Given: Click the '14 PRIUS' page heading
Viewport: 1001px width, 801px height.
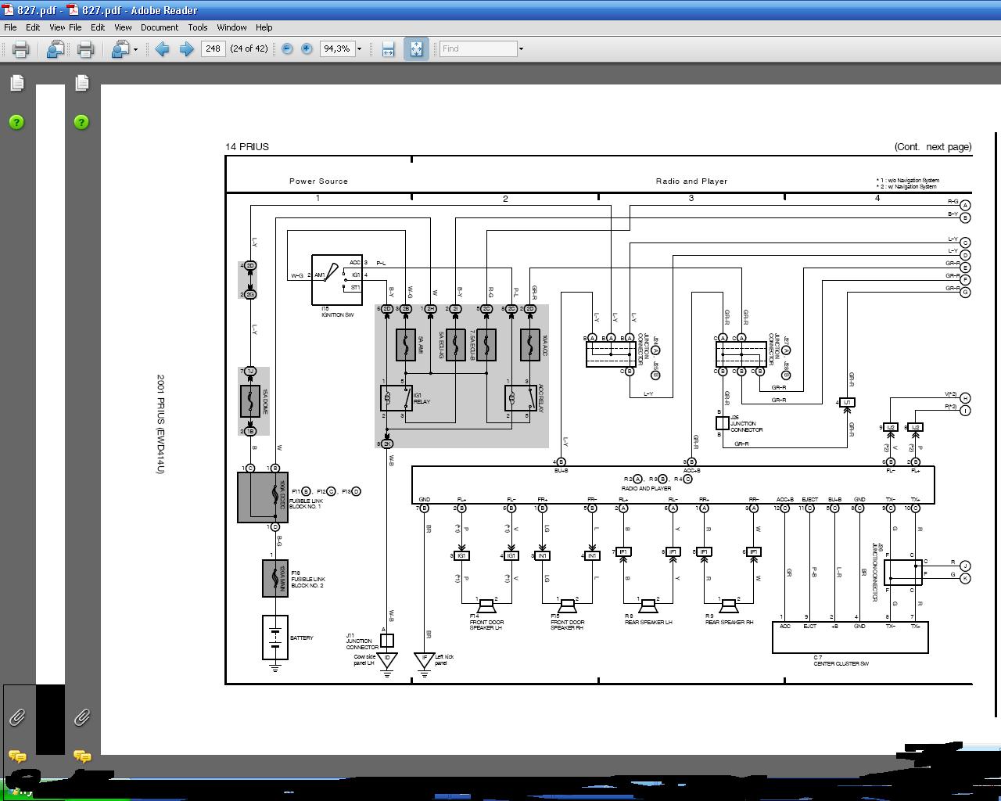Looking at the screenshot, I should [247, 146].
